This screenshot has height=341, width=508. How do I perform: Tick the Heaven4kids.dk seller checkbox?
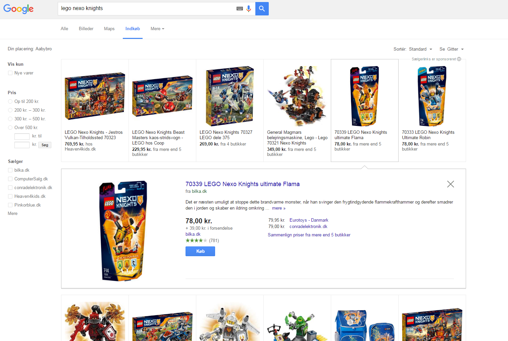(10, 196)
